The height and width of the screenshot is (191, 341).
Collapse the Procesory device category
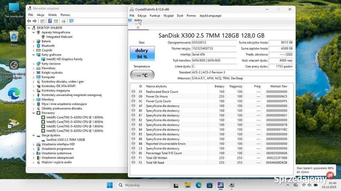pos(34,113)
